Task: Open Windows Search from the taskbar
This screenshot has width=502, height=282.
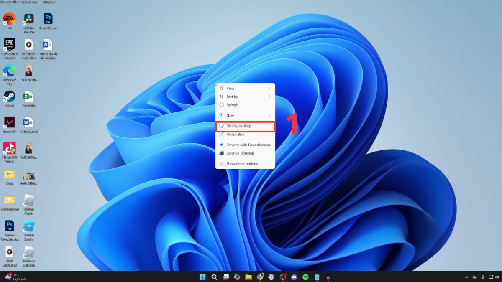Action: coord(214,277)
